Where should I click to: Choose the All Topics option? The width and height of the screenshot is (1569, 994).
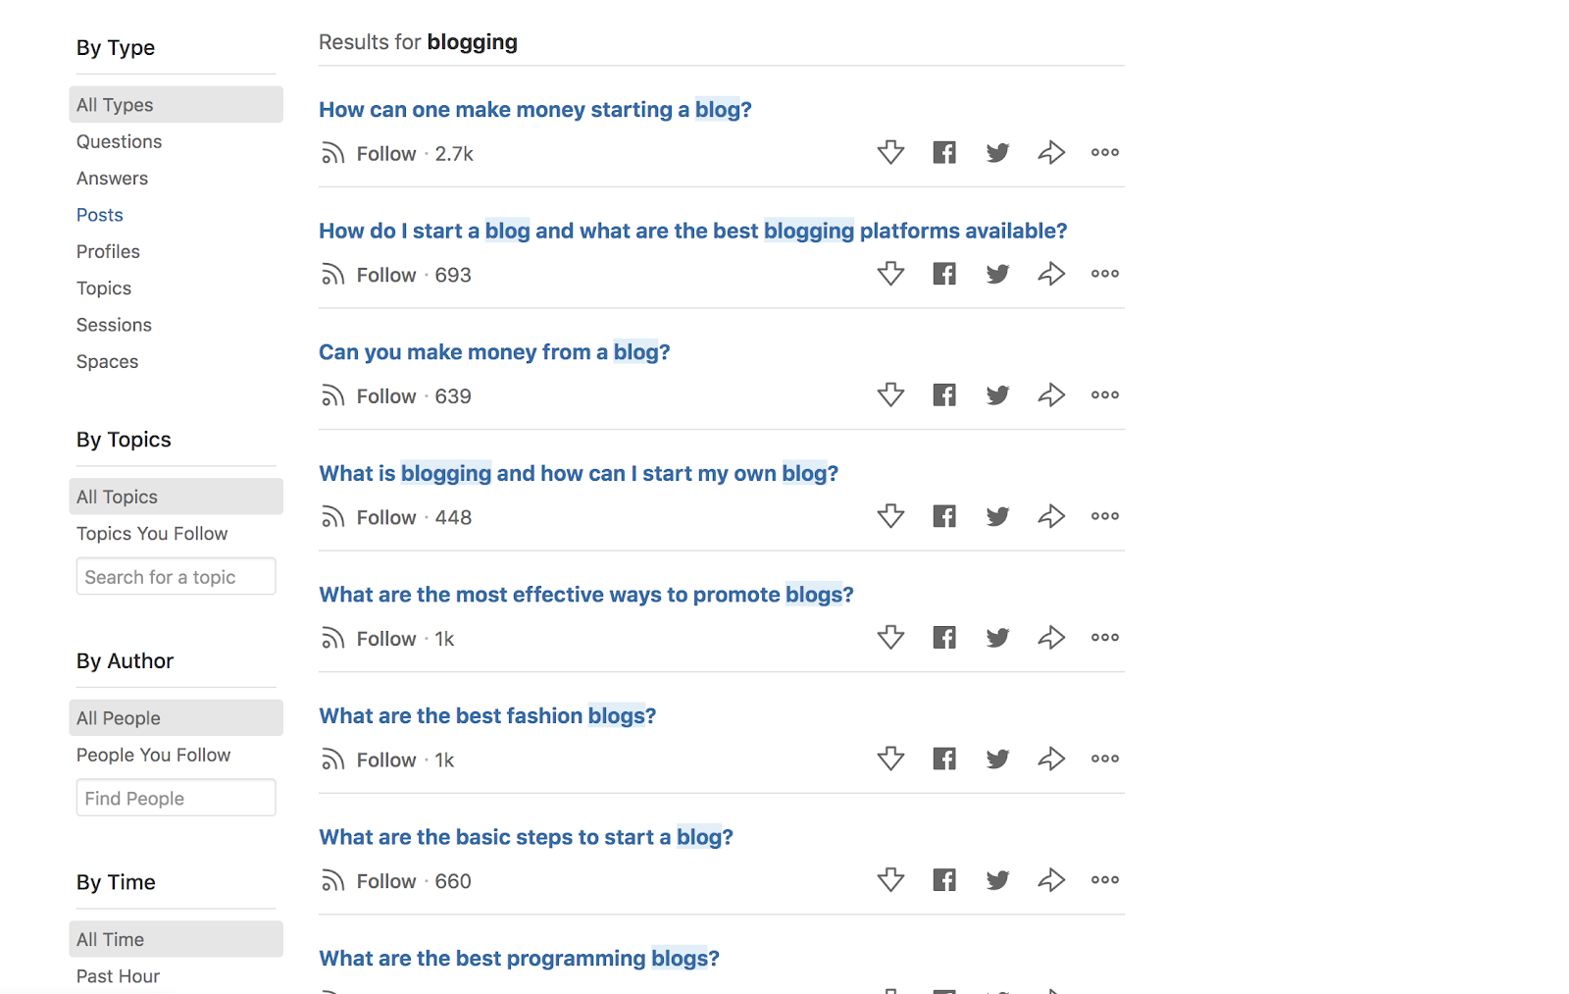pyautogui.click(x=116, y=496)
